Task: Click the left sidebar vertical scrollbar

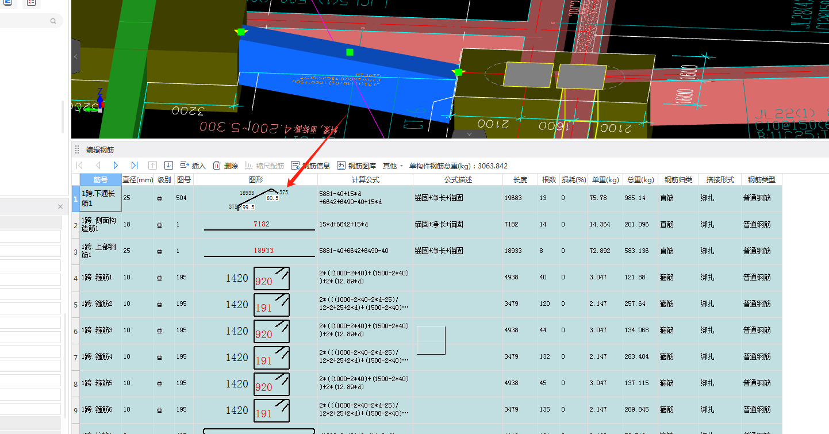Action: pyautogui.click(x=63, y=117)
